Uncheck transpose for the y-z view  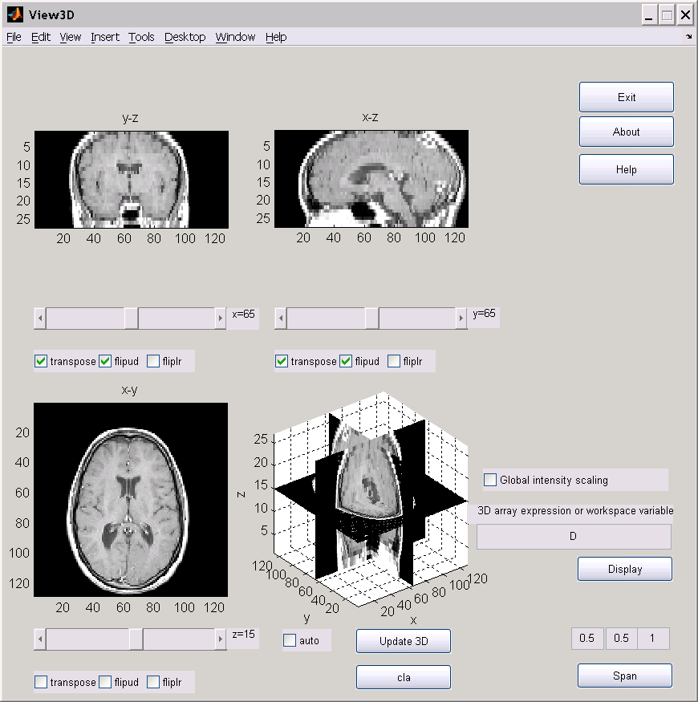pyautogui.click(x=41, y=361)
